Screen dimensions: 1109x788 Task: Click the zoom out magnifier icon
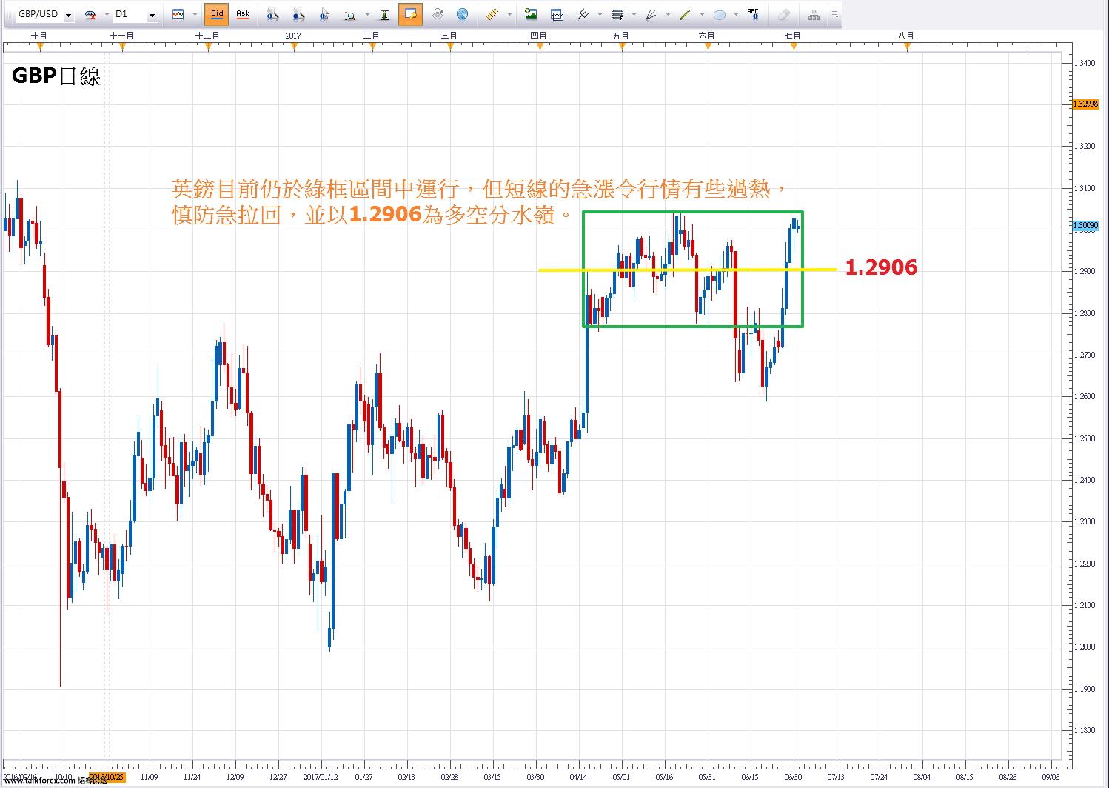[298, 14]
